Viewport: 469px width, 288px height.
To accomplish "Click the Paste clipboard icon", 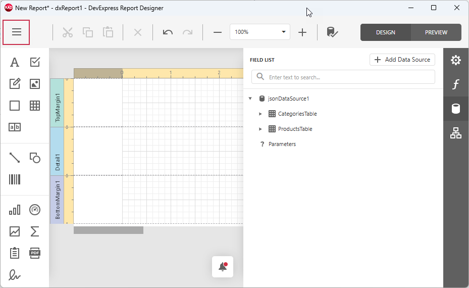I will click(108, 32).
